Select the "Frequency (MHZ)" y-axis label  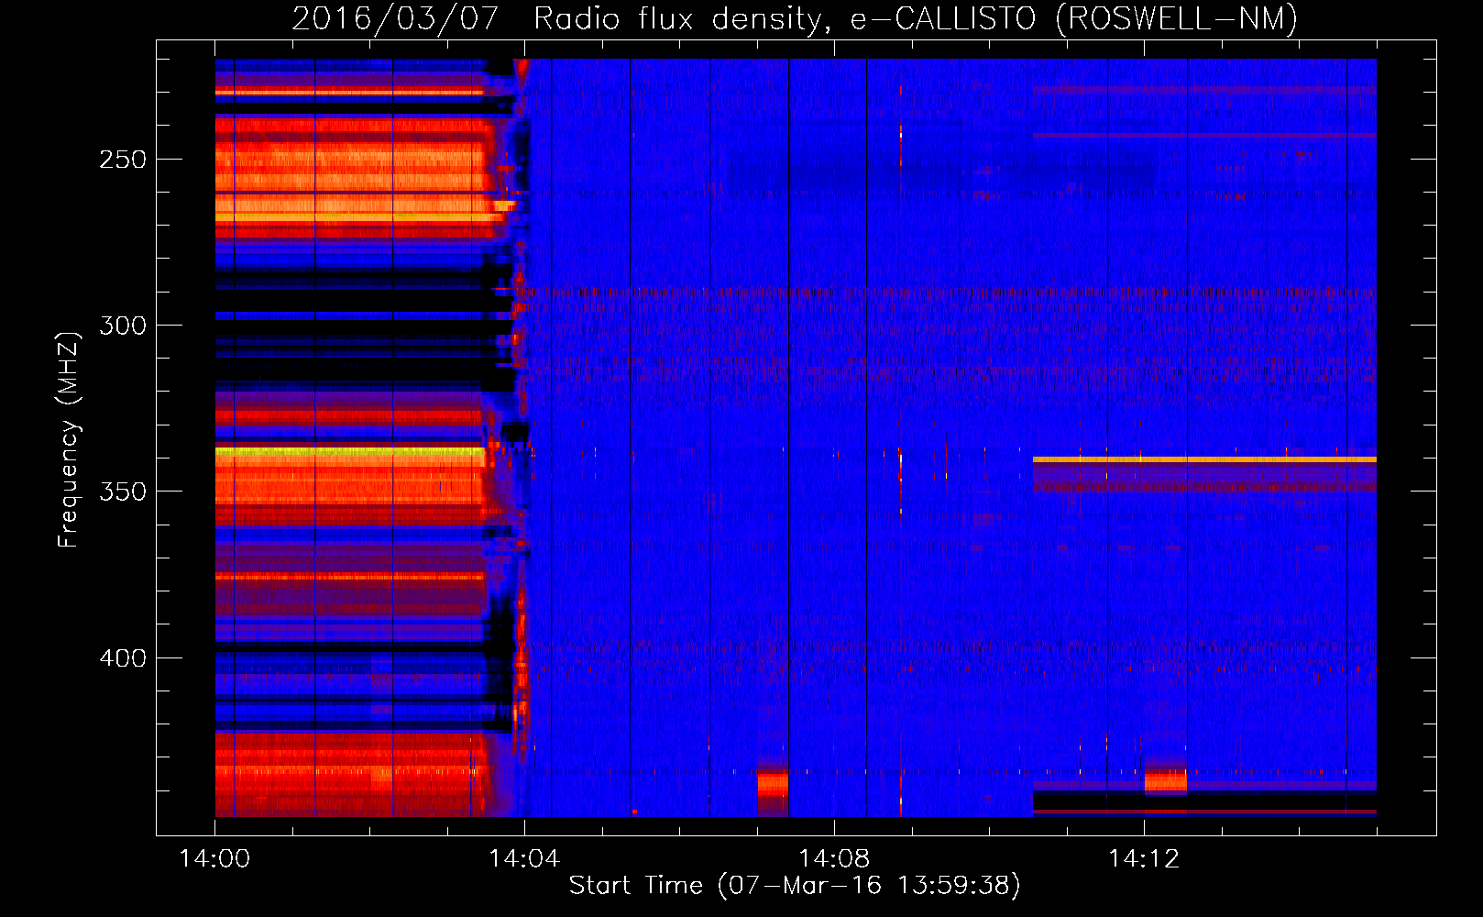pyautogui.click(x=69, y=440)
